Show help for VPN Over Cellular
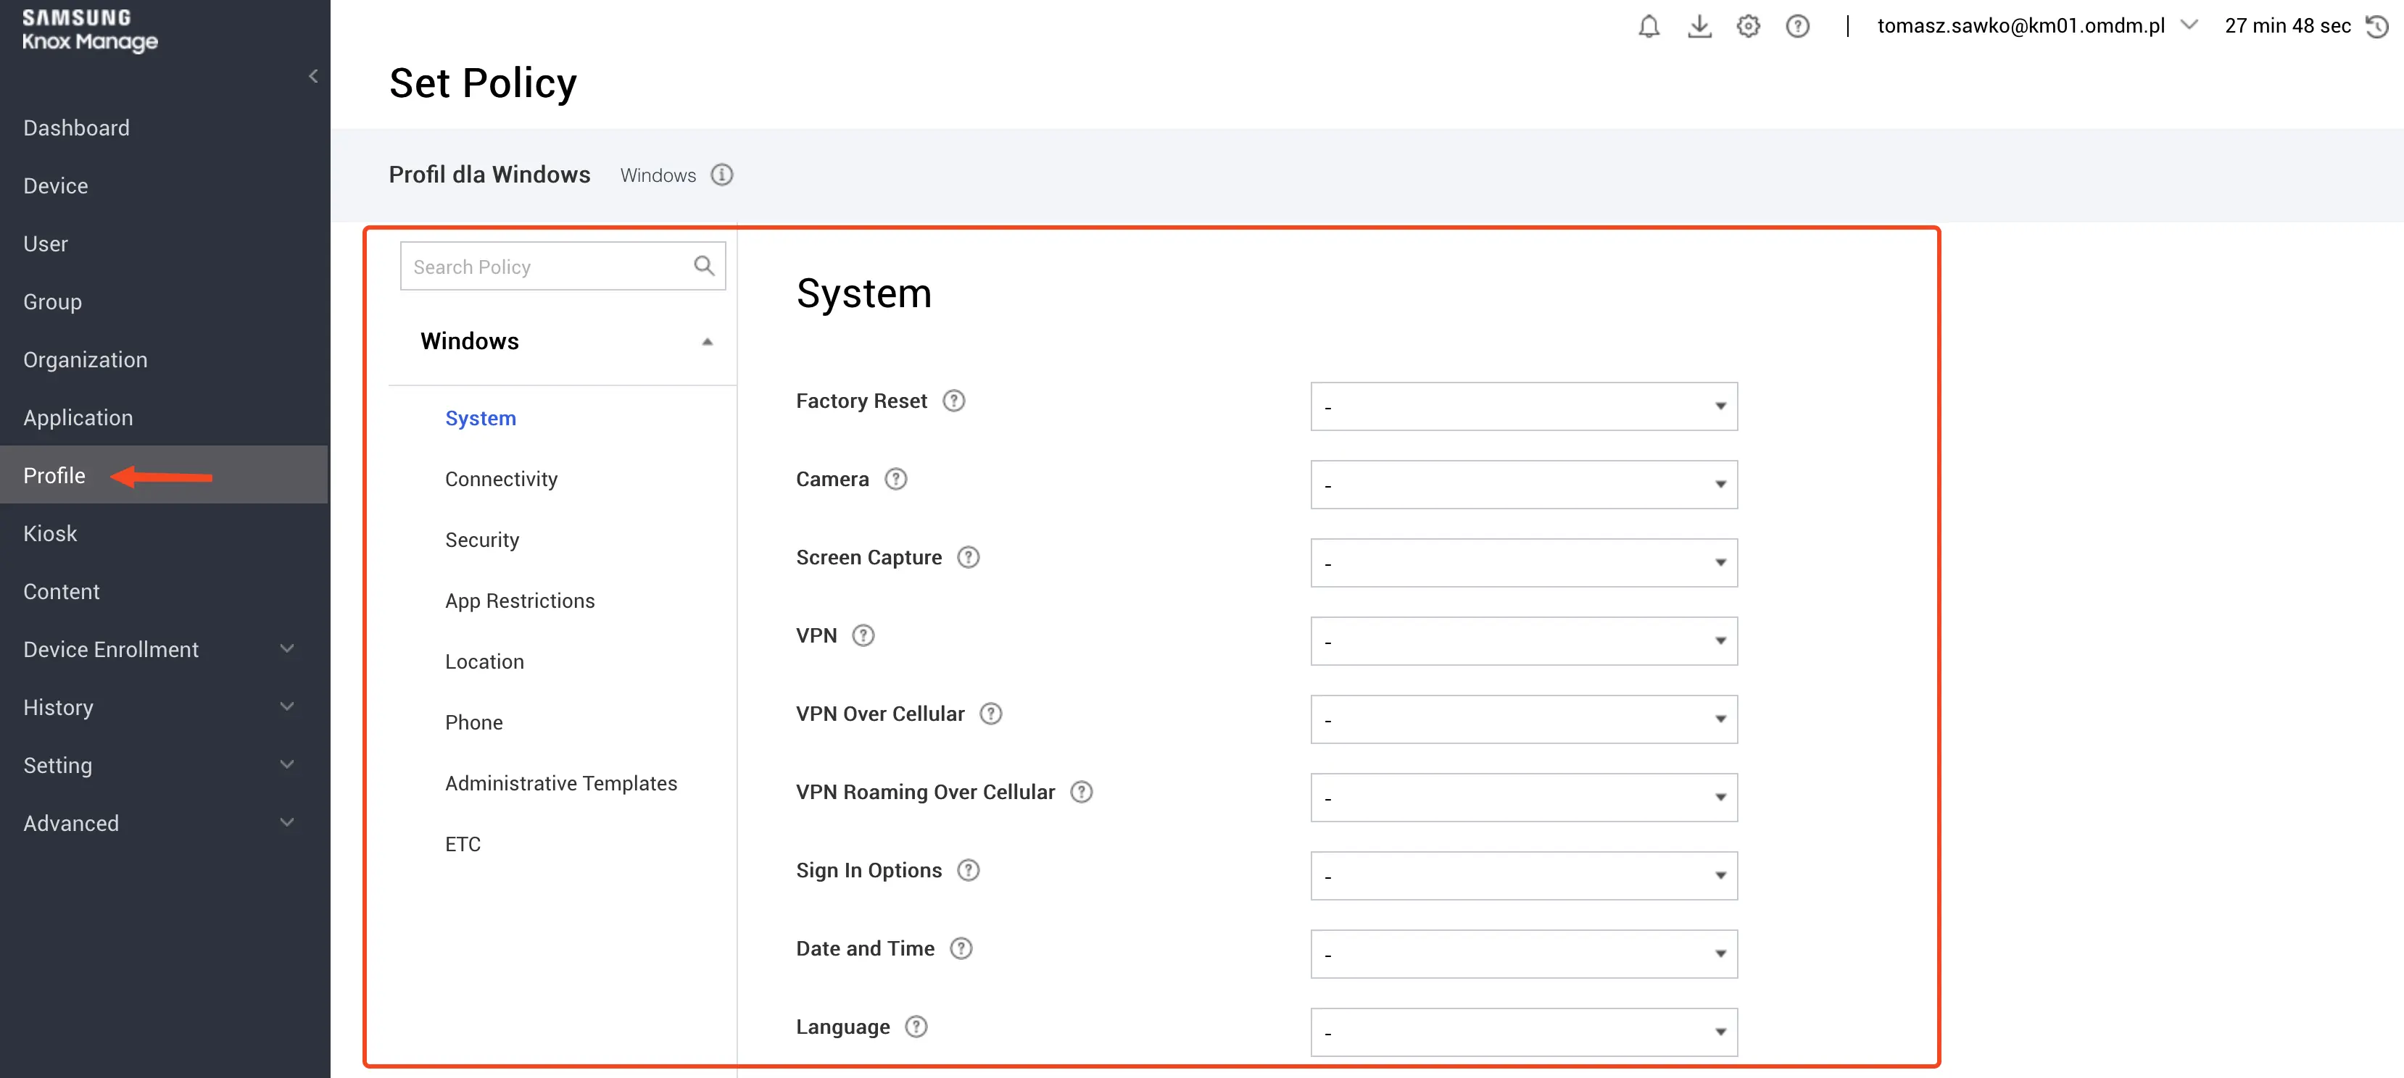The image size is (2404, 1078). click(x=990, y=714)
